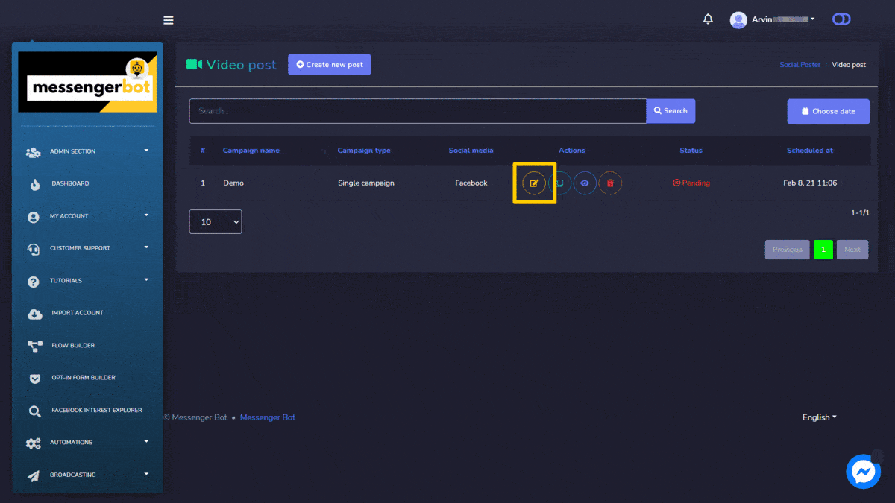Screen dimensions: 895x503
Task: Toggle the switch beside the user name
Action: (x=841, y=19)
